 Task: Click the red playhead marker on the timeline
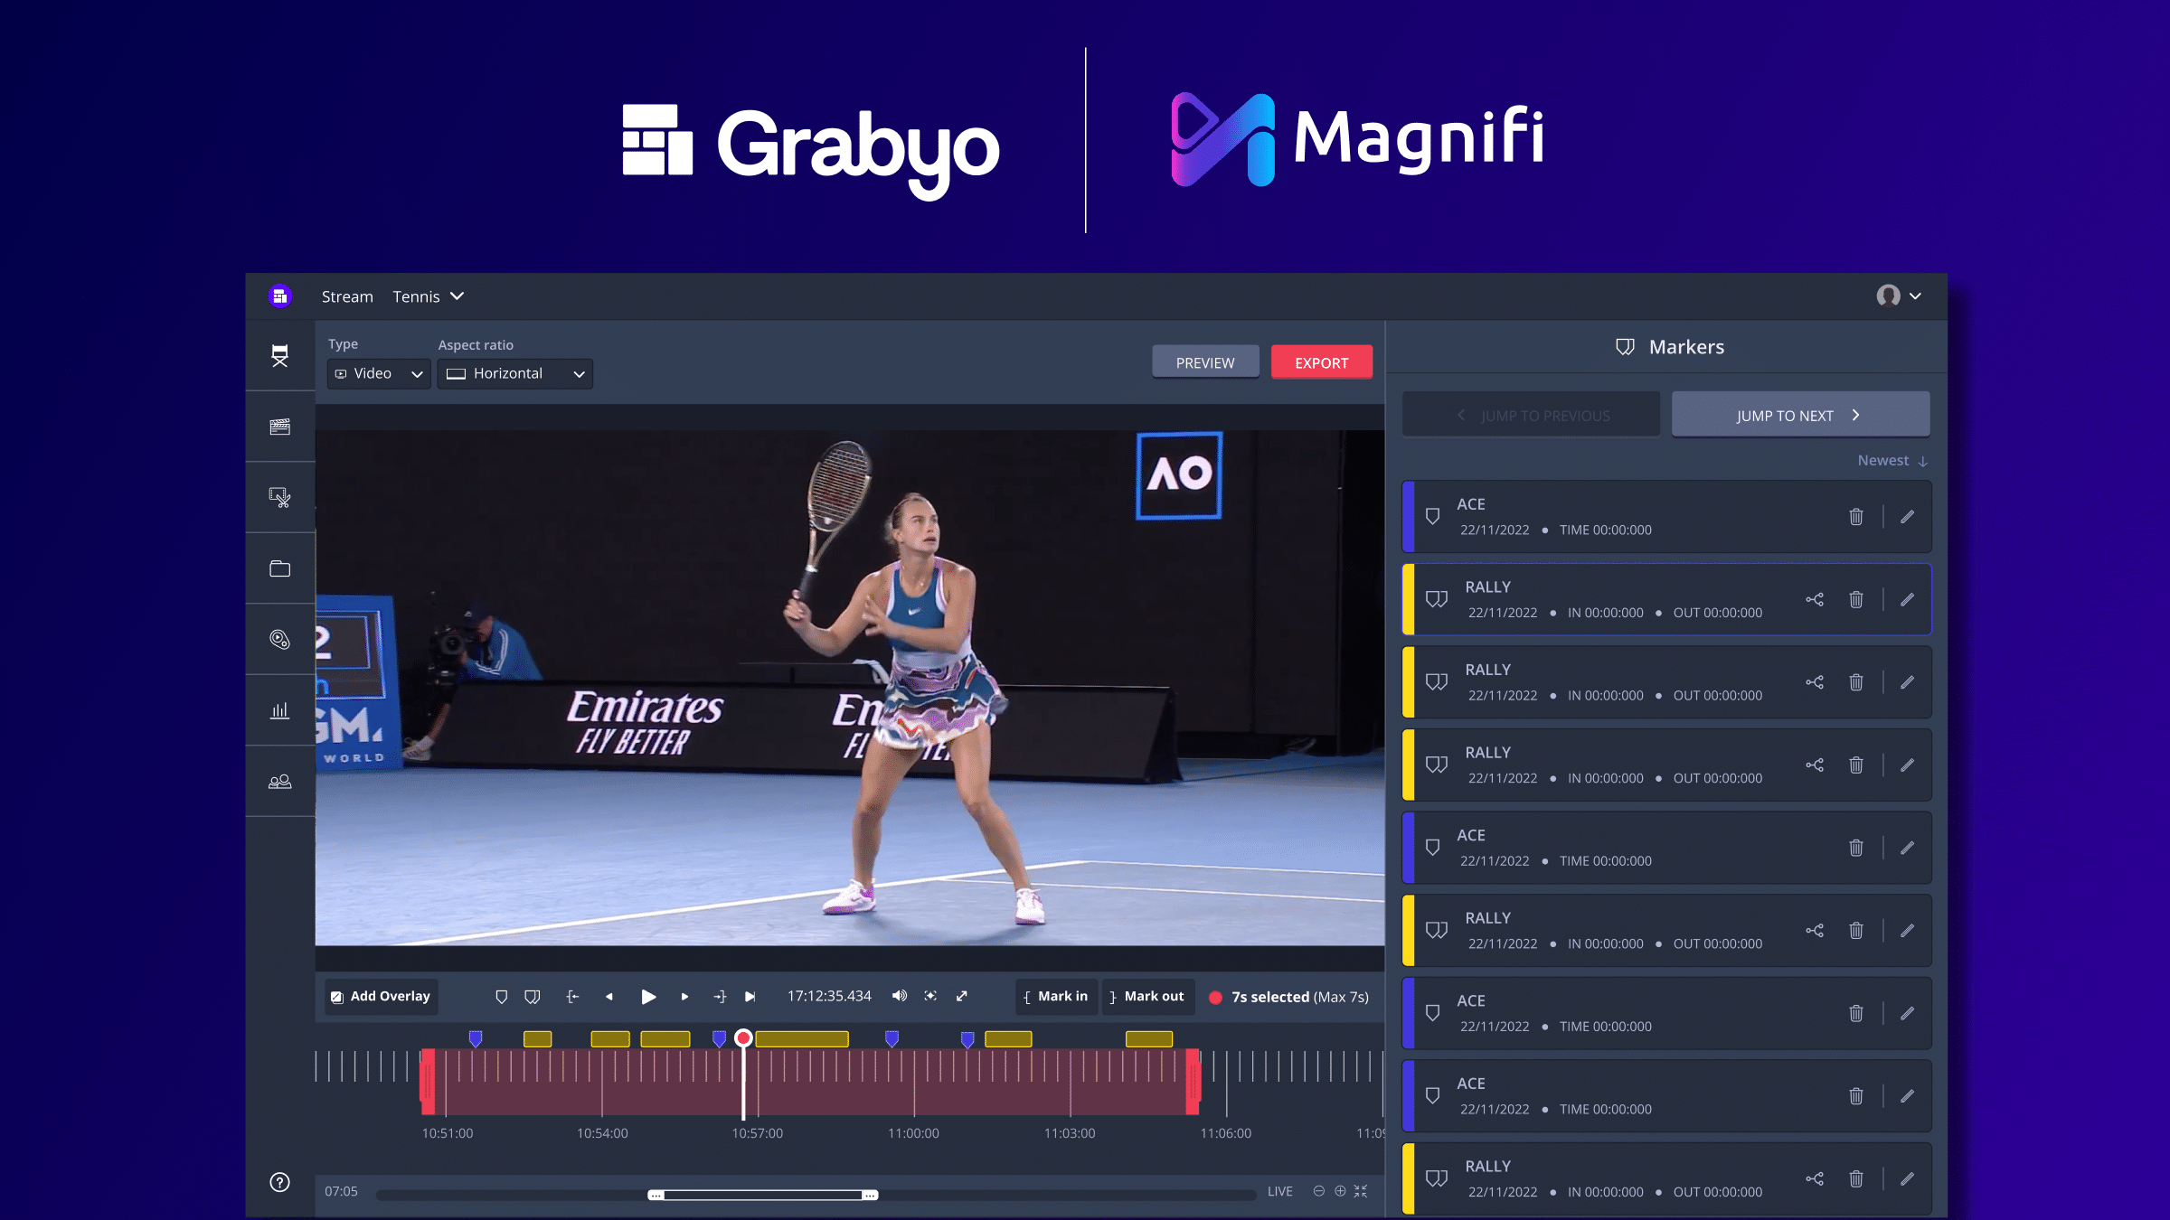point(741,1037)
